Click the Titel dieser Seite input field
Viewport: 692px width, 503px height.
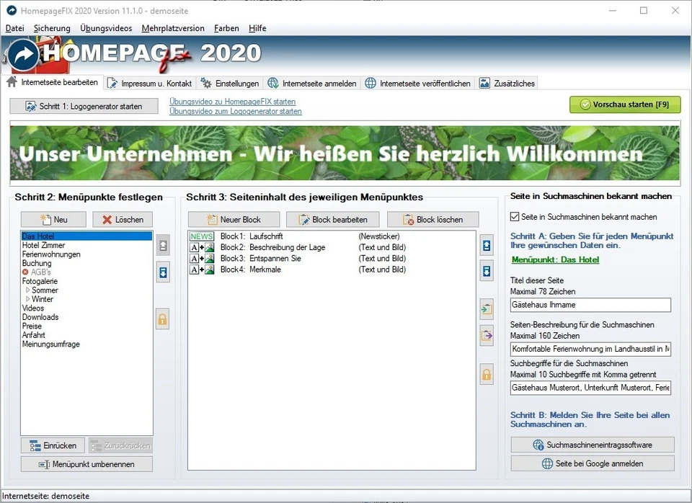590,305
